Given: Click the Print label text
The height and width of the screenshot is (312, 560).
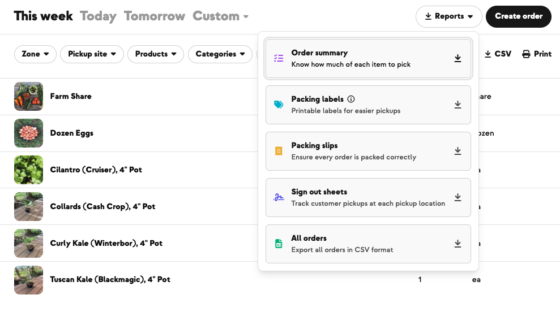Looking at the screenshot, I should (x=542, y=54).
